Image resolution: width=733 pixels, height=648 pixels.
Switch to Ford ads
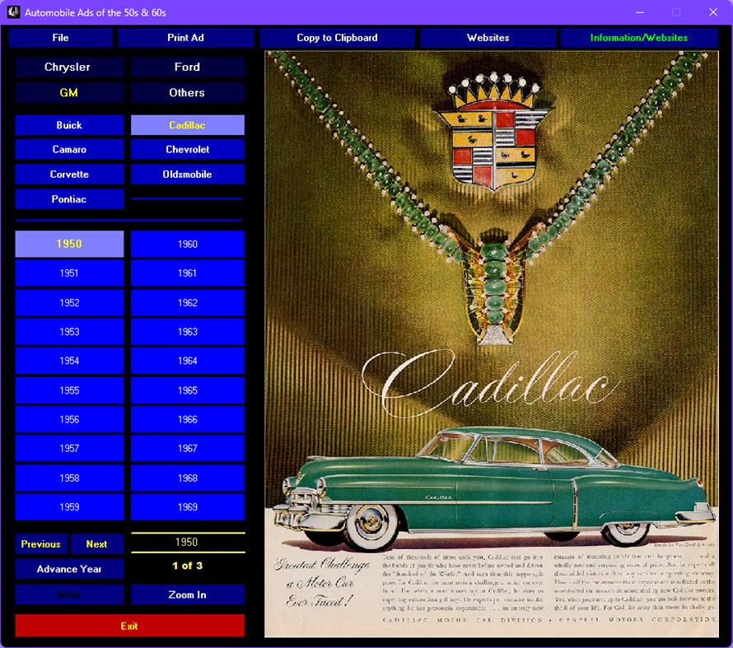pos(187,67)
